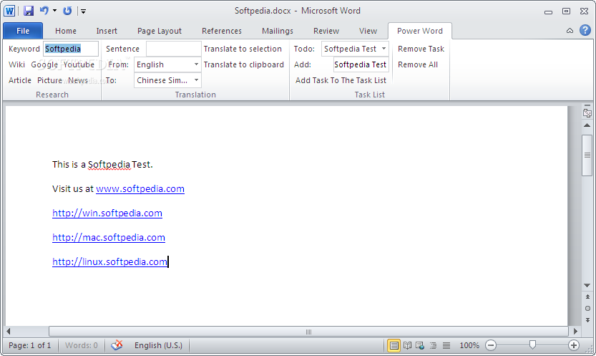Click the Words: 0 status indicator
The width and height of the screenshot is (596, 356).
(82, 345)
